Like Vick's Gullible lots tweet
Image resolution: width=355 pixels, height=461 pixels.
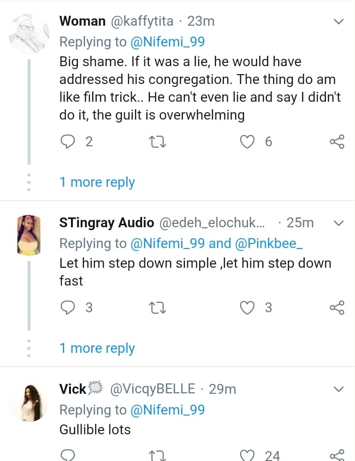(246, 455)
